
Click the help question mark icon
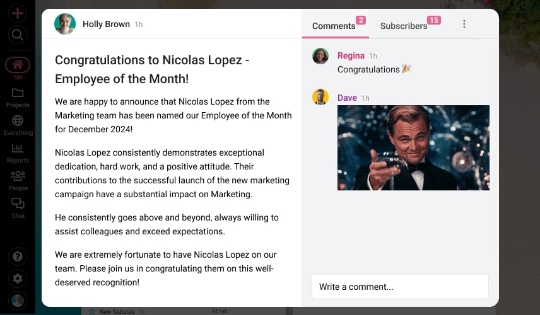[x=18, y=256]
